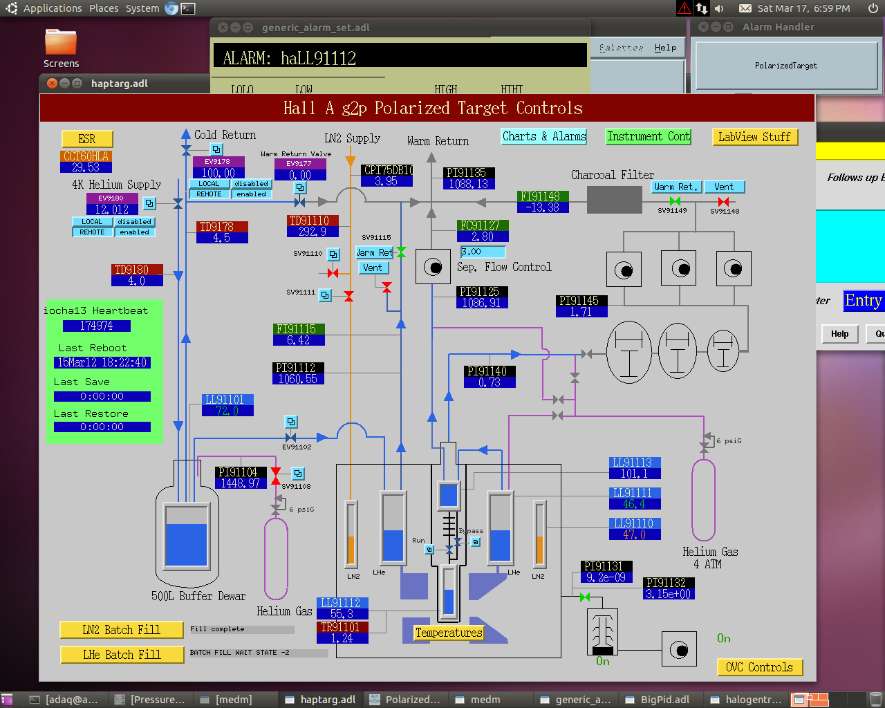This screenshot has height=708, width=885.
Task: Click the EV9180 value field 12.012
Action: click(112, 209)
